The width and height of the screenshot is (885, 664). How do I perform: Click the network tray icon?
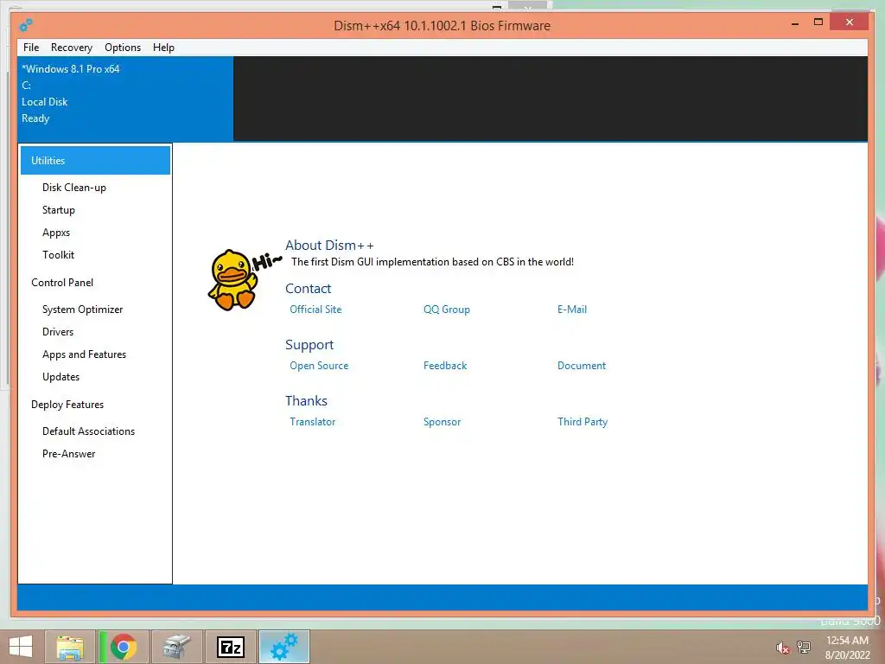pyautogui.click(x=803, y=647)
